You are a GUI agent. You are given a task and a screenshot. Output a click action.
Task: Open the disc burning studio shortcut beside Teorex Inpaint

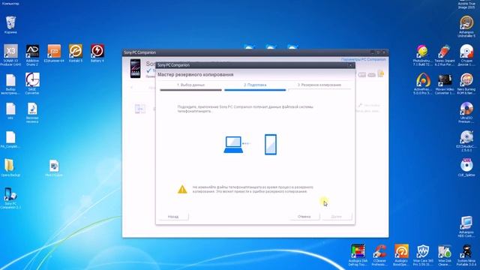466,55
